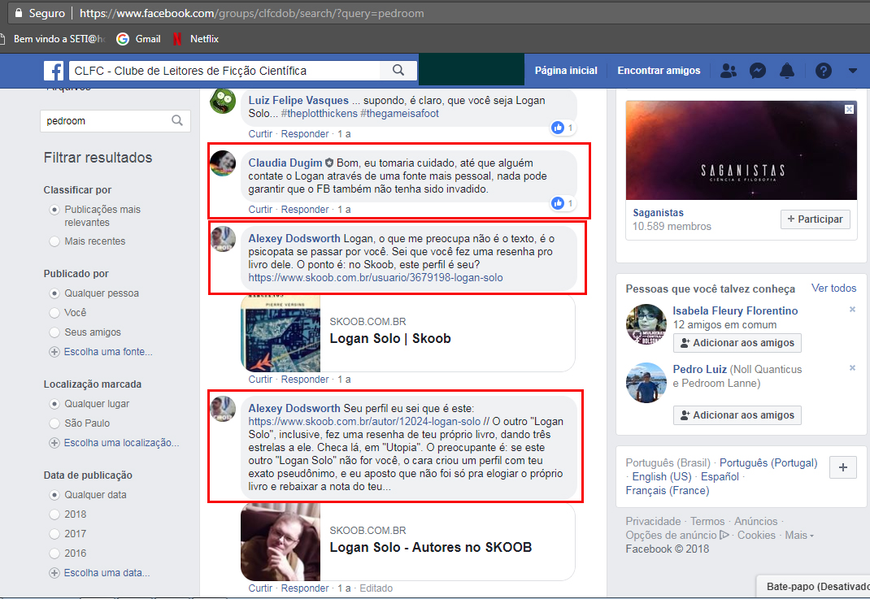Image resolution: width=870 pixels, height=599 pixels.
Task: Open Ver todos people suggestions
Action: [833, 288]
